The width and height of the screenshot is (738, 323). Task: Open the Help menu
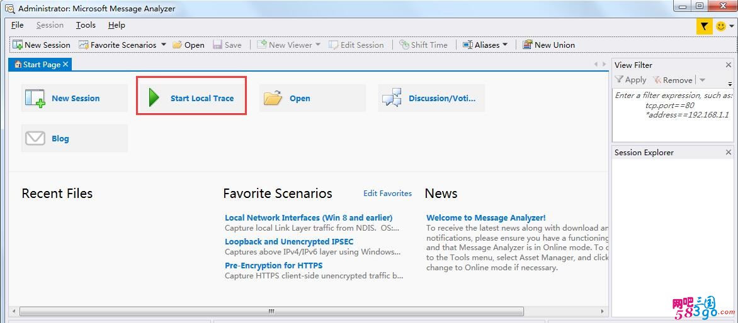click(x=116, y=25)
